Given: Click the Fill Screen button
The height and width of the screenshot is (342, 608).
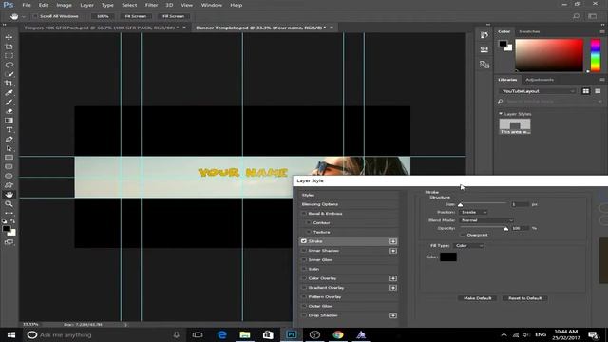Looking at the screenshot, I should coord(173,16).
